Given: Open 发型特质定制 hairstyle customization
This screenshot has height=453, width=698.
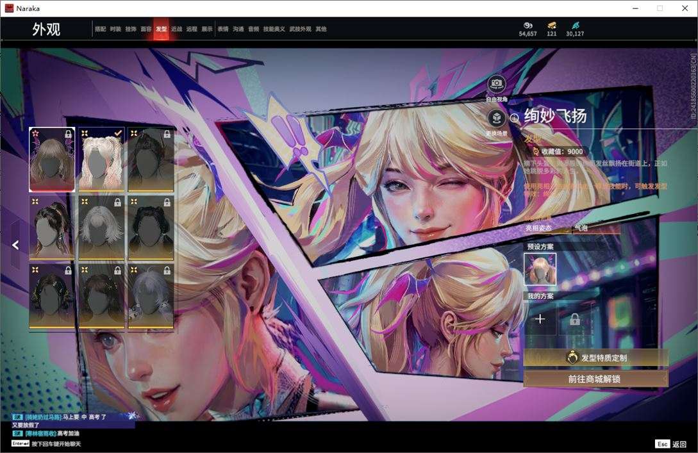Looking at the screenshot, I should click(x=595, y=358).
